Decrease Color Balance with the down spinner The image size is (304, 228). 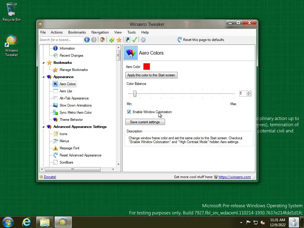coord(249,95)
